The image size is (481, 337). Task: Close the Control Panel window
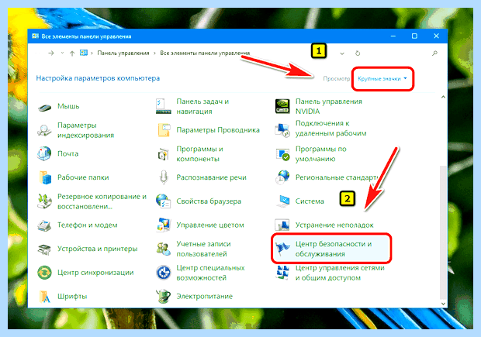tap(436, 36)
